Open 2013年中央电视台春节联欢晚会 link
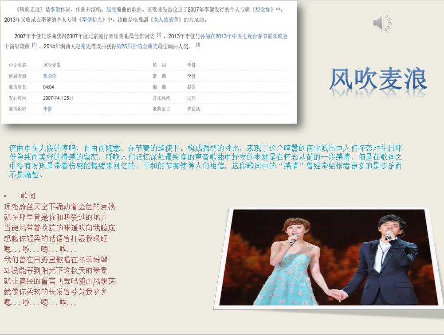444x335 pixels. [251, 36]
